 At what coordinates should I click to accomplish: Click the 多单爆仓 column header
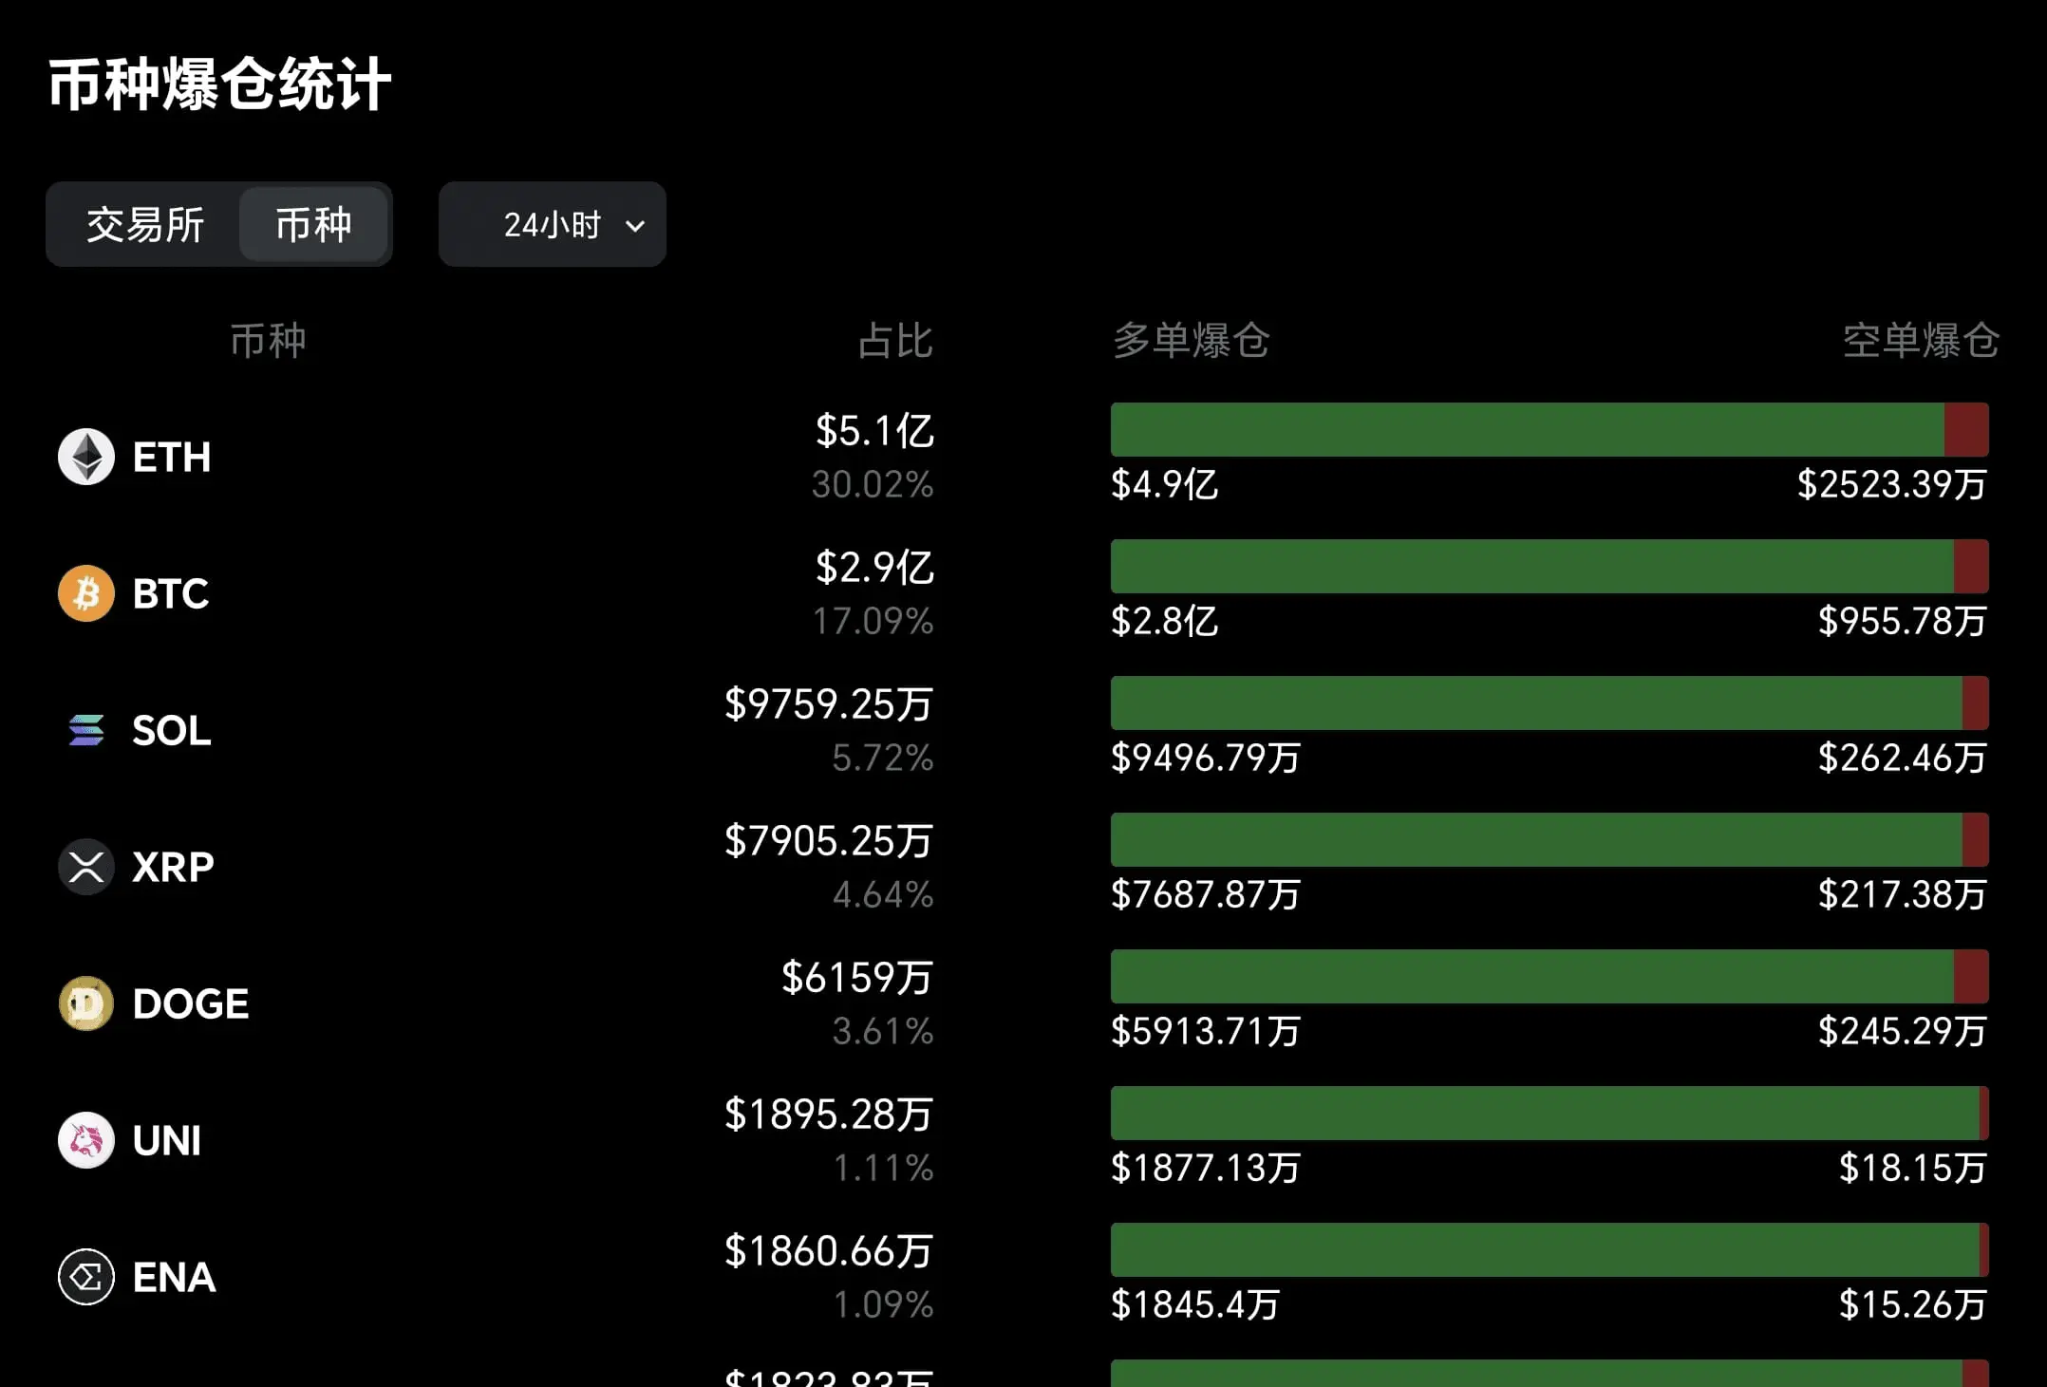[1192, 341]
